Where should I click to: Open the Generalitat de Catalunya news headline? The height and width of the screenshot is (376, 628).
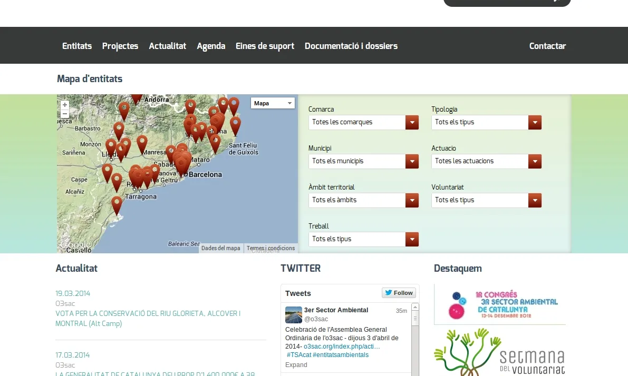pos(155,373)
